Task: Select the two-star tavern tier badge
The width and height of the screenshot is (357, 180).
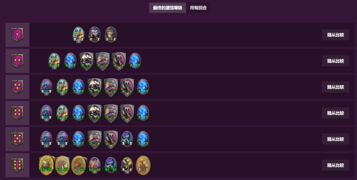Action: [17, 61]
